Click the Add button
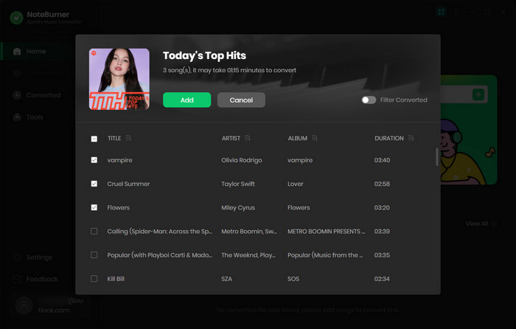Viewport: 516px width, 329px height. (186, 100)
